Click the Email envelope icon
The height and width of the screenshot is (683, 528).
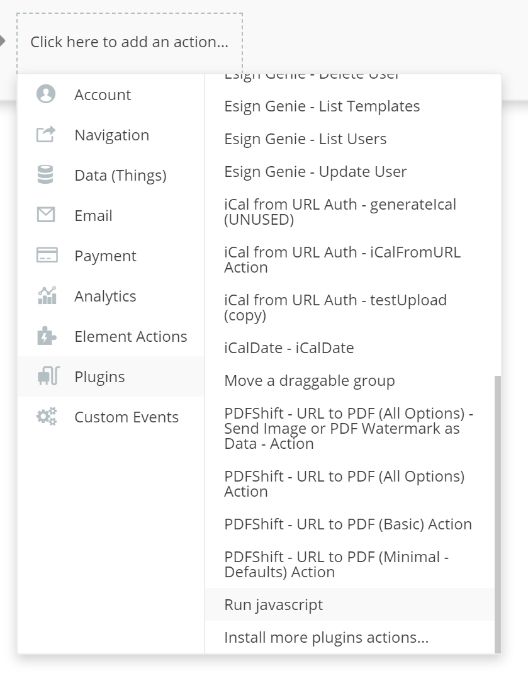46,215
